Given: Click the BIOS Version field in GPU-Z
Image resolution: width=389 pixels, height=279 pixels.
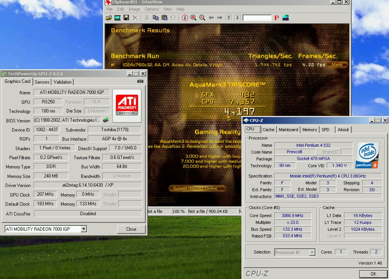Looking at the screenshot, I should click(x=67, y=120).
